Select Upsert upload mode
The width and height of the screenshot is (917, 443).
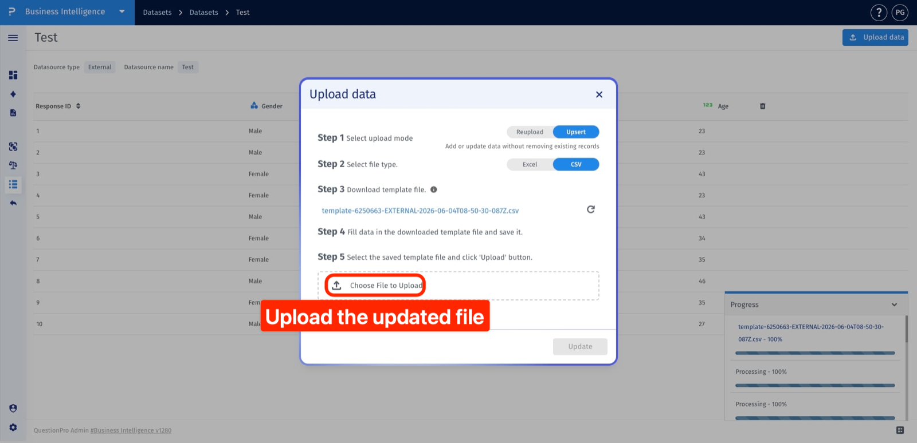[576, 132]
